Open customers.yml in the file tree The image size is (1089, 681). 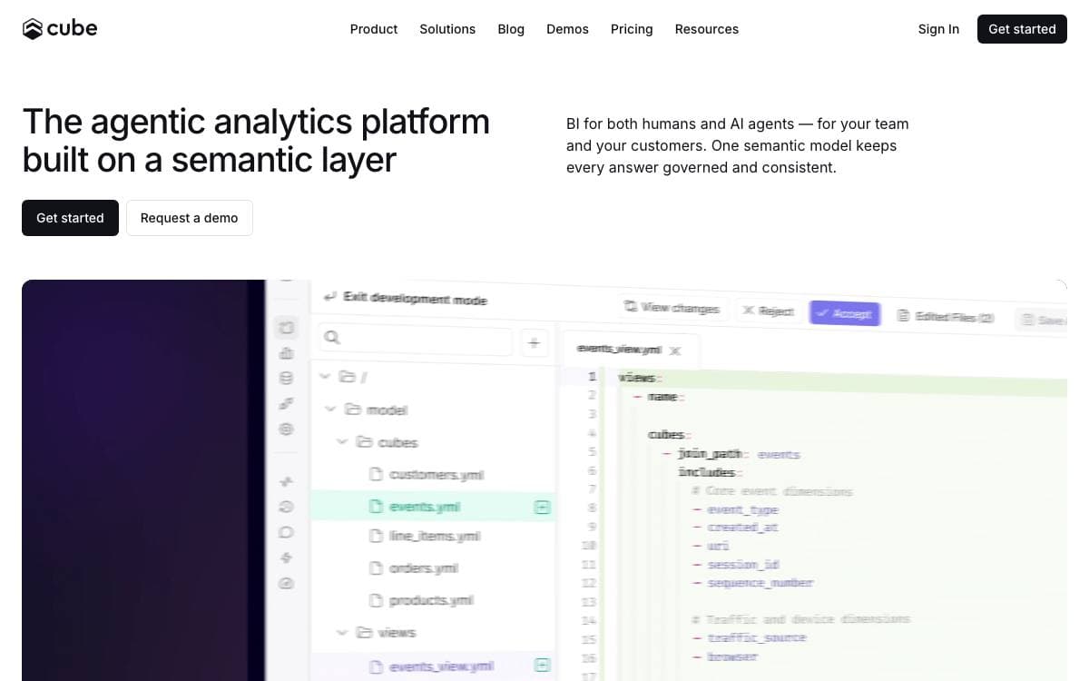click(x=437, y=474)
